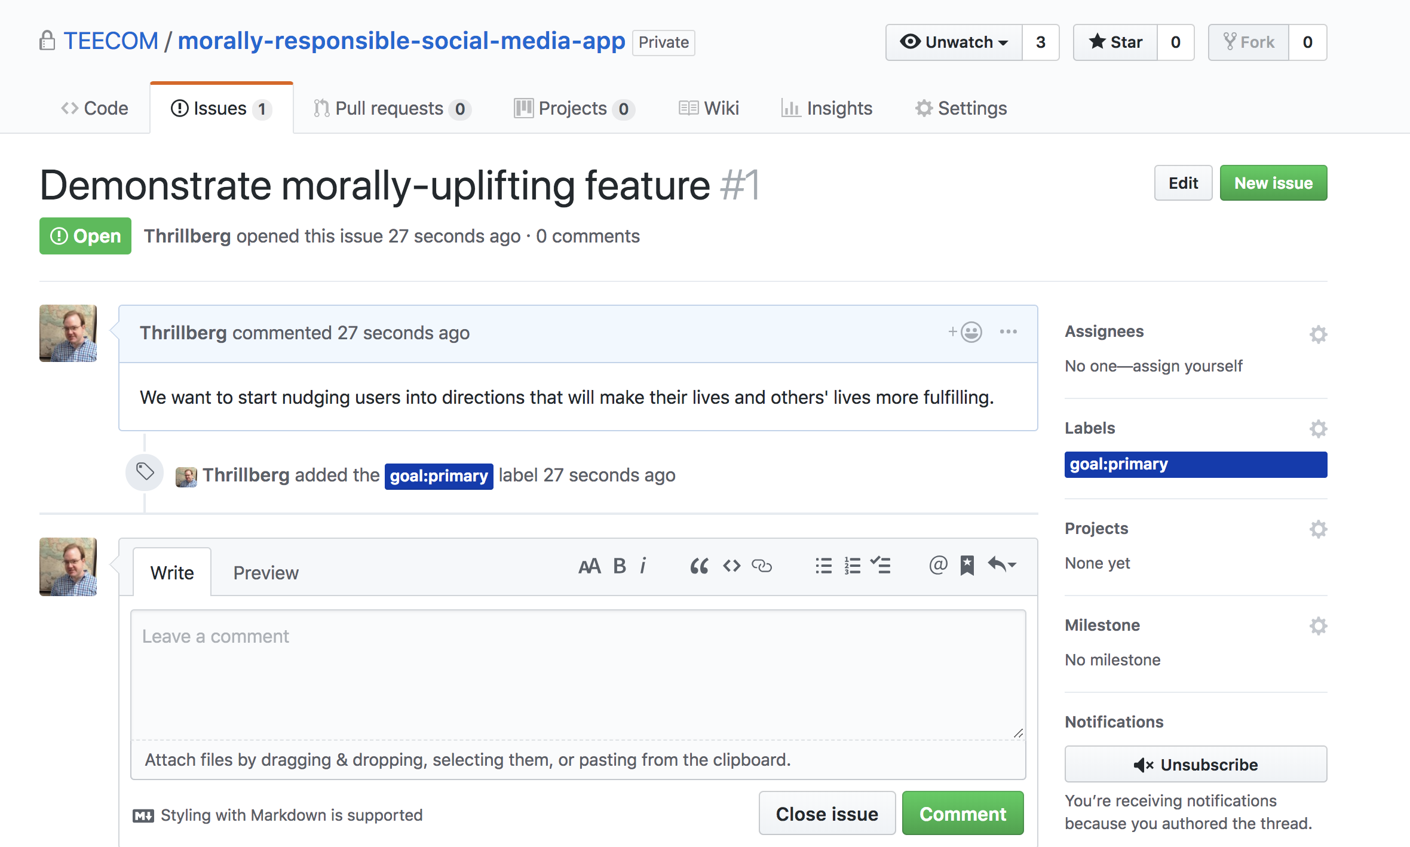
Task: Click the avatar beside the comment editor
Action: tap(68, 567)
